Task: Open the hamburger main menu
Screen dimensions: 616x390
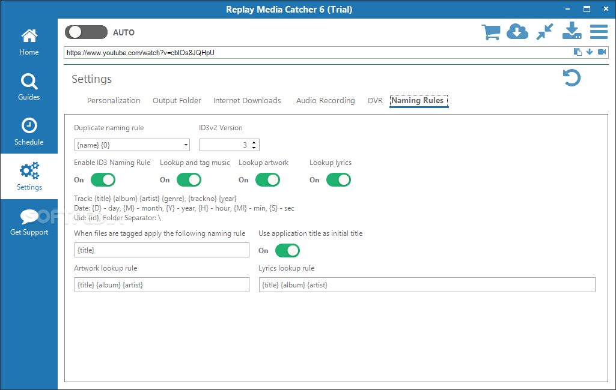Action: pyautogui.click(x=599, y=32)
